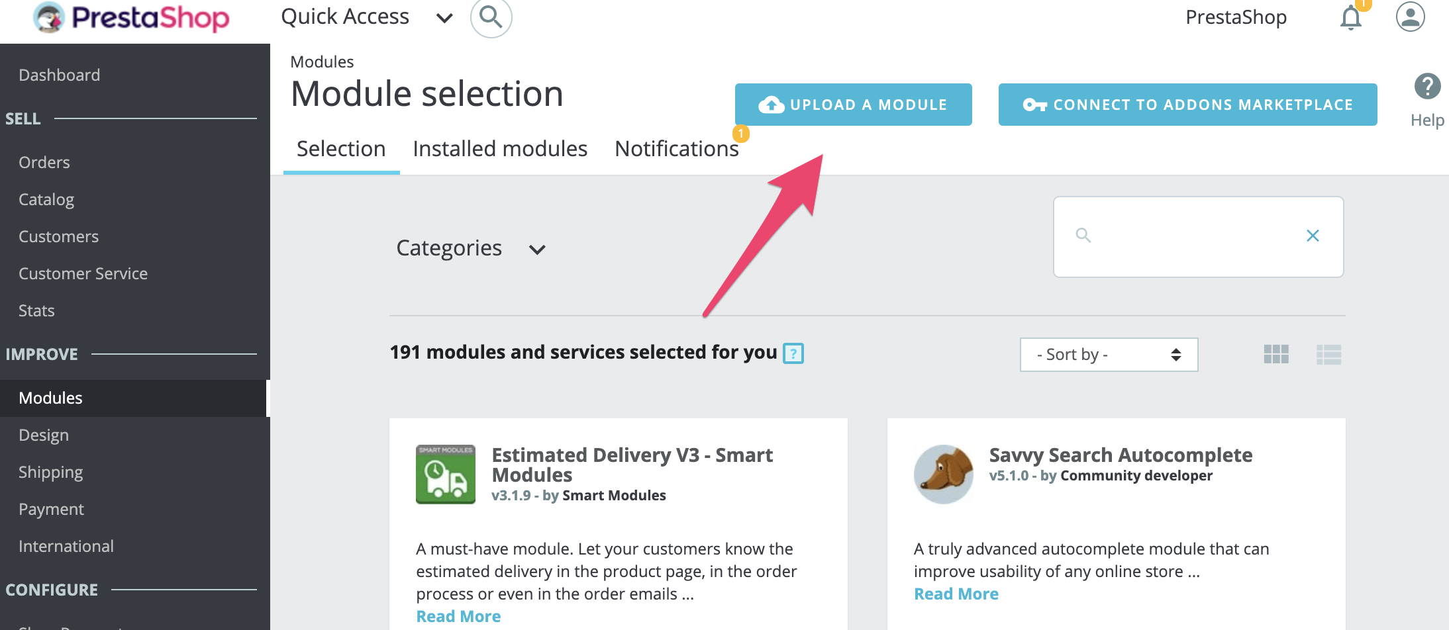Go to Catalog in the sidebar
The width and height of the screenshot is (1449, 630).
pos(46,200)
